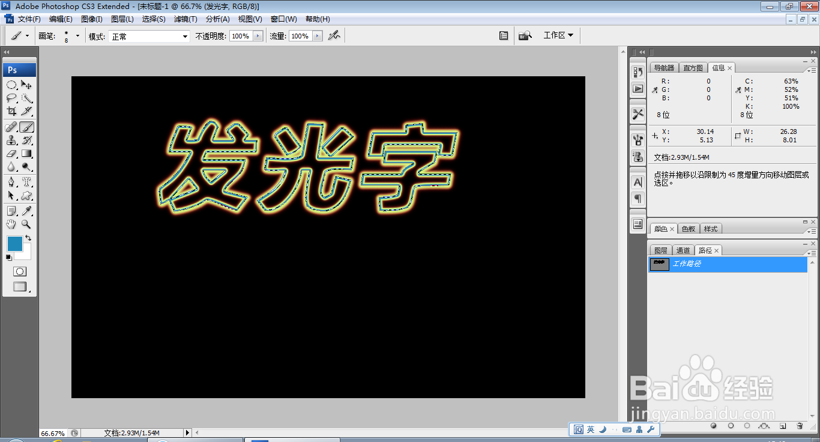
Task: Toggle the Brushes palette
Action: [504, 36]
